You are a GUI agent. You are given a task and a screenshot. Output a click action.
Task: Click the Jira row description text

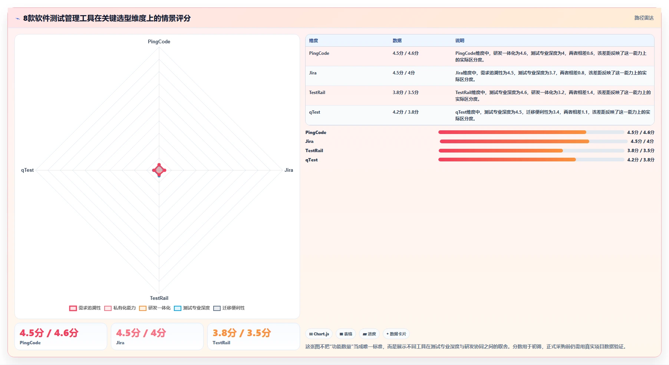(551, 76)
